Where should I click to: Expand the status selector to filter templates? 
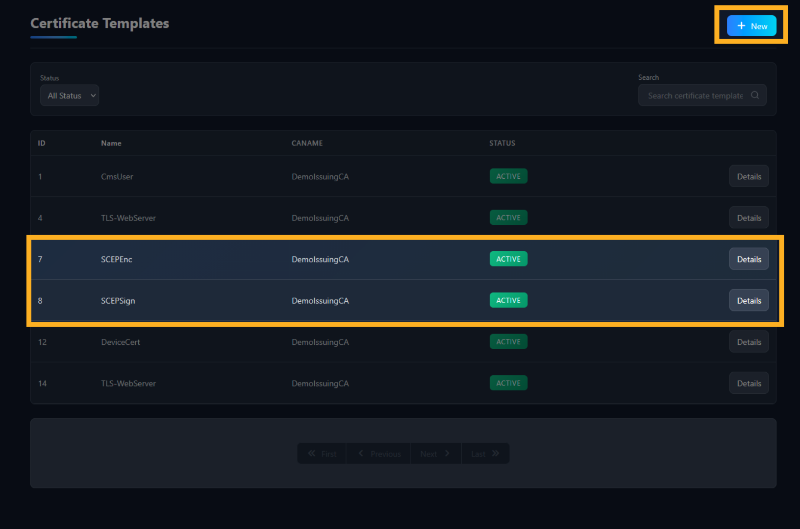coord(69,95)
